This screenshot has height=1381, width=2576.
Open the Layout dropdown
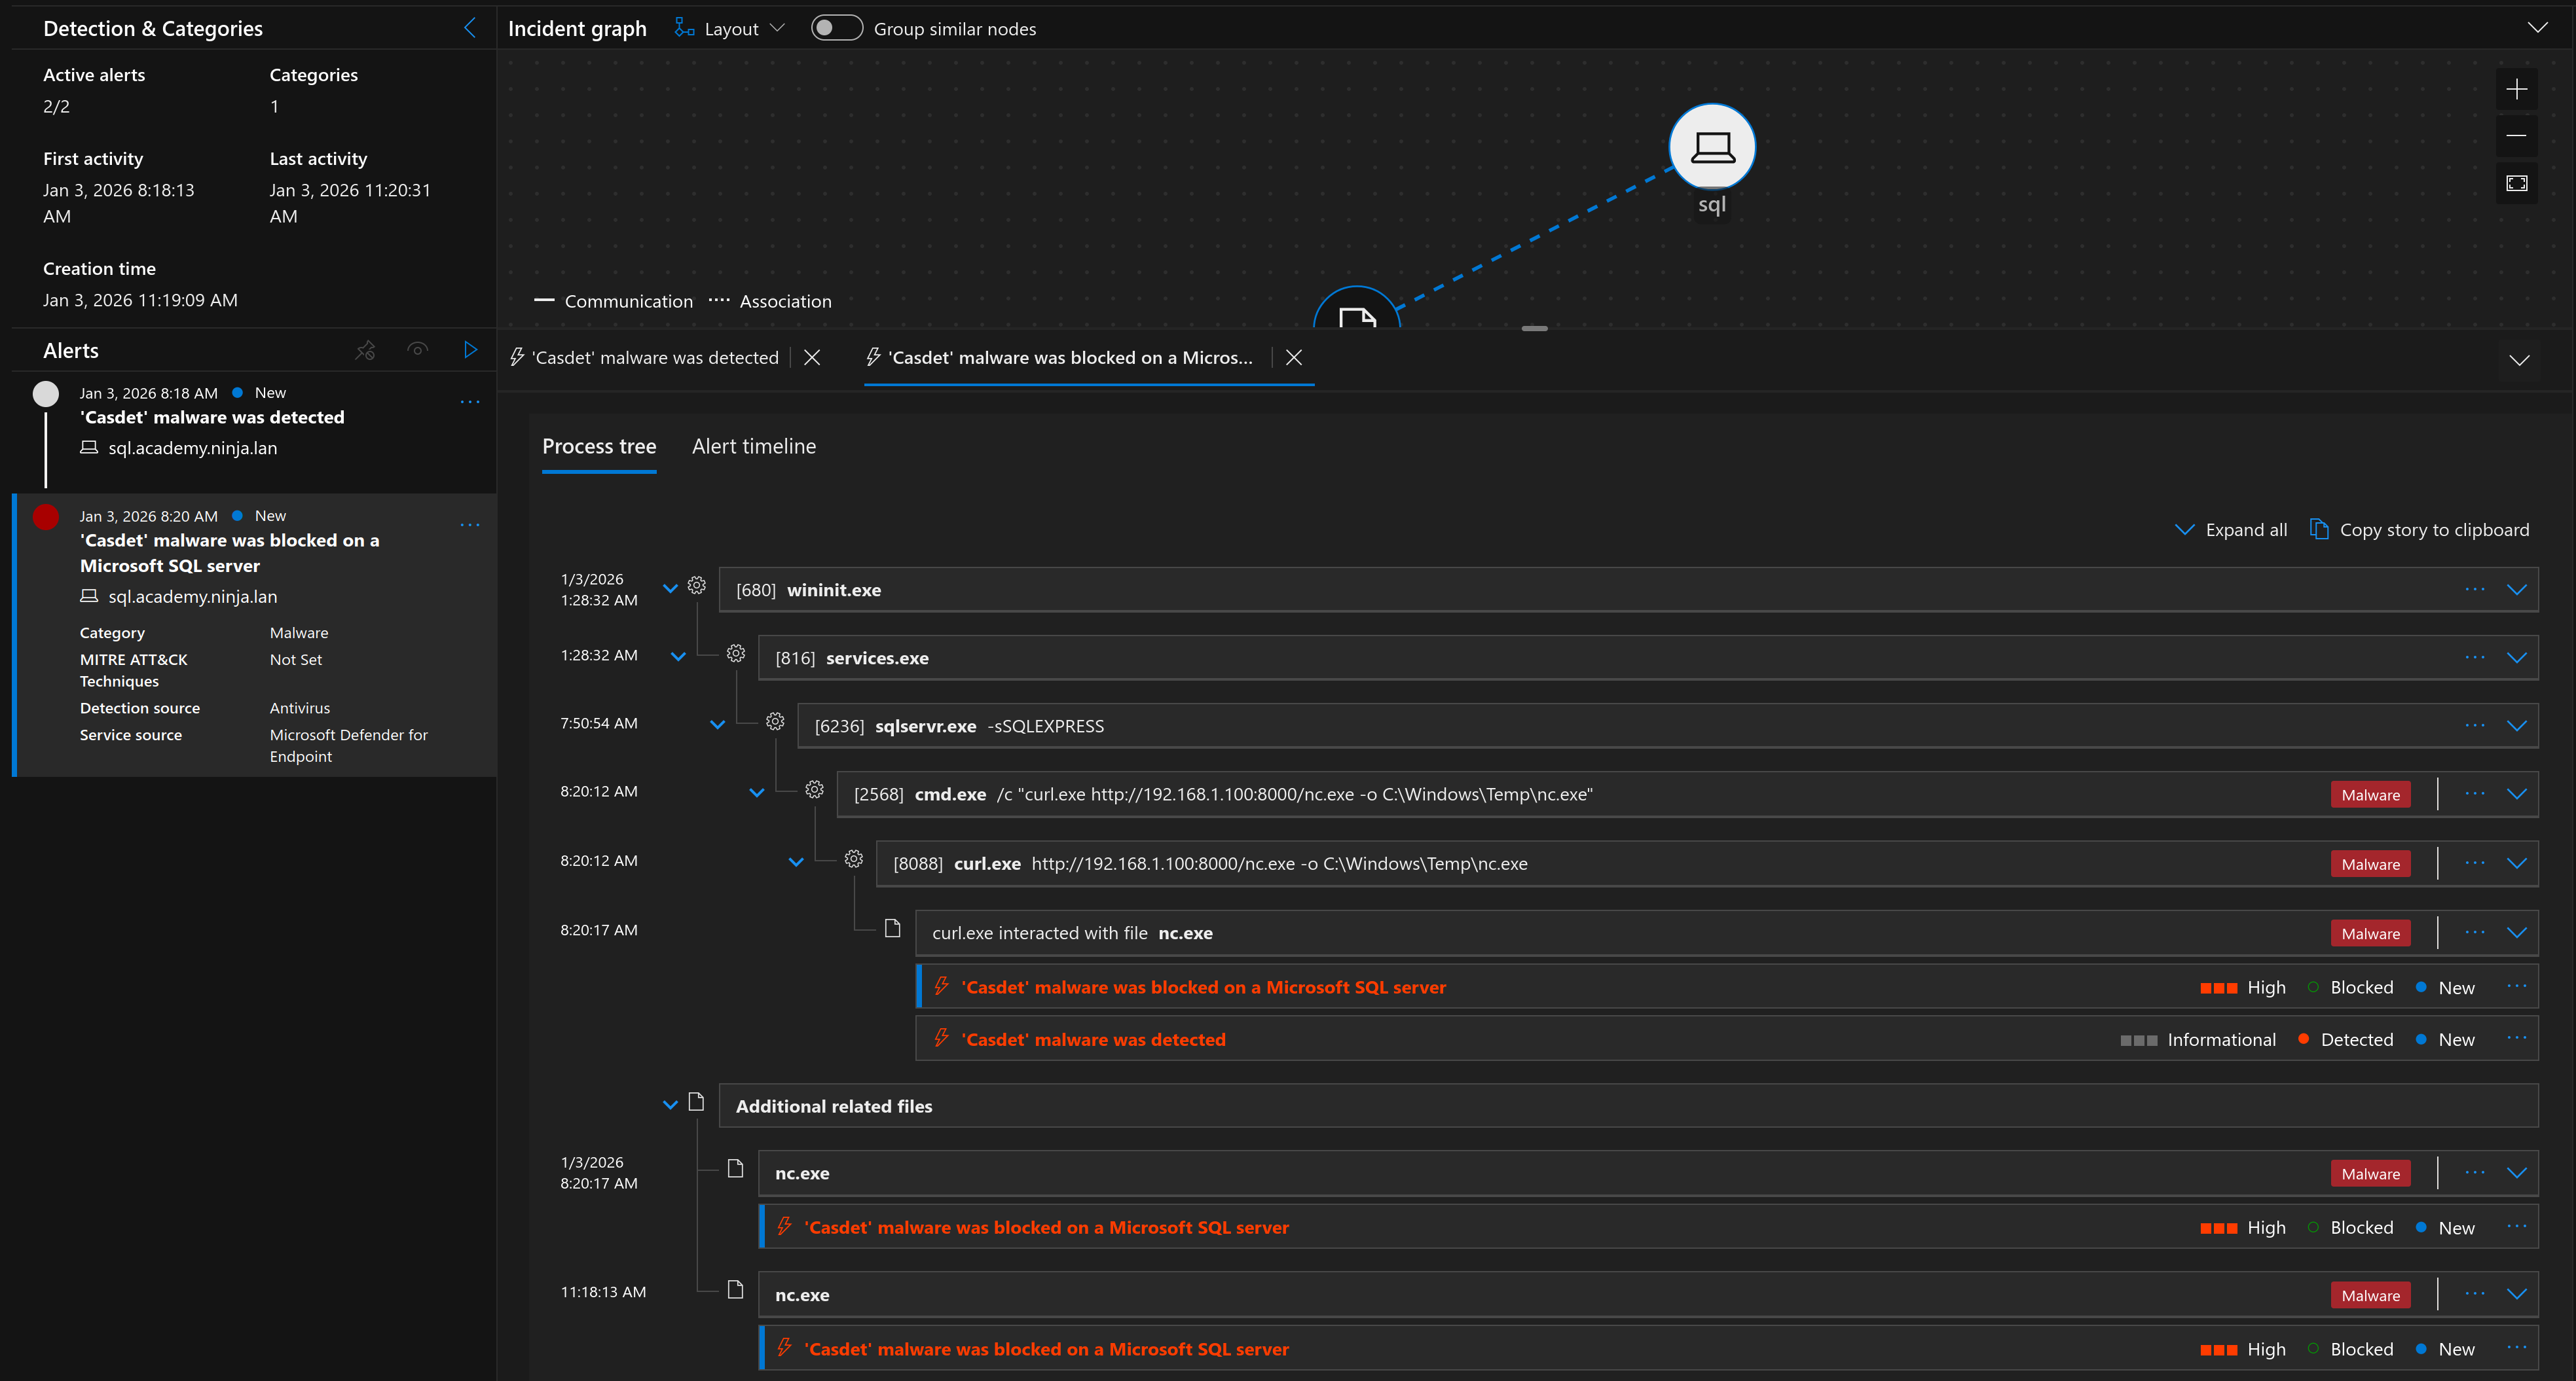click(730, 29)
